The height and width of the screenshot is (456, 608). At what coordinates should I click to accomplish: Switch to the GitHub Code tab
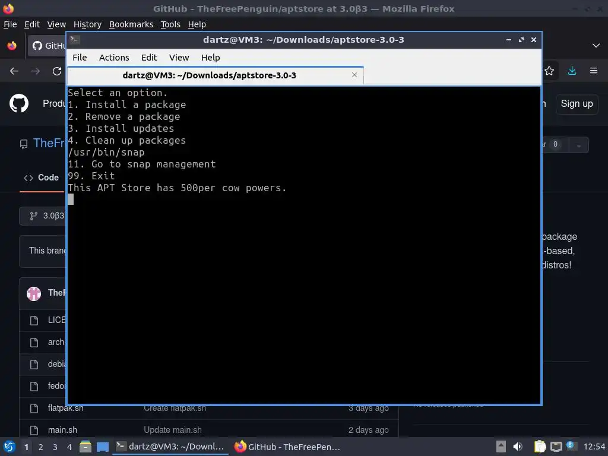[x=41, y=178]
